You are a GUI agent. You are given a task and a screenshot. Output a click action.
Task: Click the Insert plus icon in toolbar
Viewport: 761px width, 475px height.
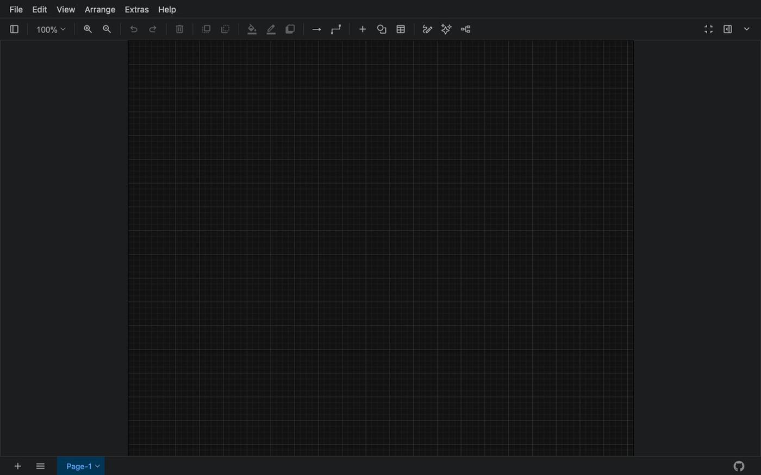[x=363, y=29]
